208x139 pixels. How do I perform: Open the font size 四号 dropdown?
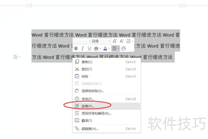(x=109, y=41)
